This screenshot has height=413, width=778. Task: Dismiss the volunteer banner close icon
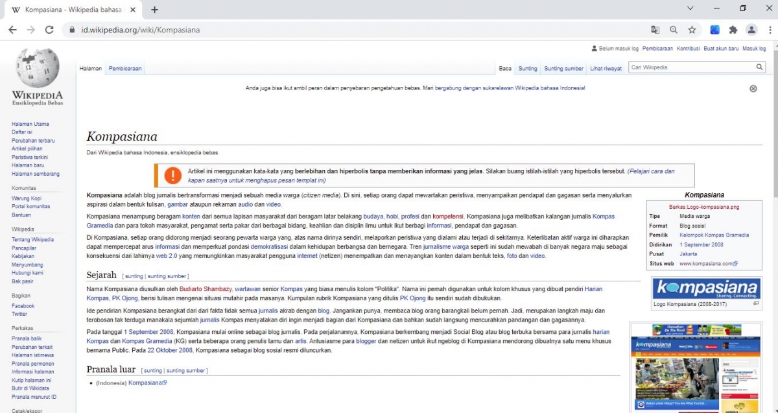pyautogui.click(x=753, y=89)
